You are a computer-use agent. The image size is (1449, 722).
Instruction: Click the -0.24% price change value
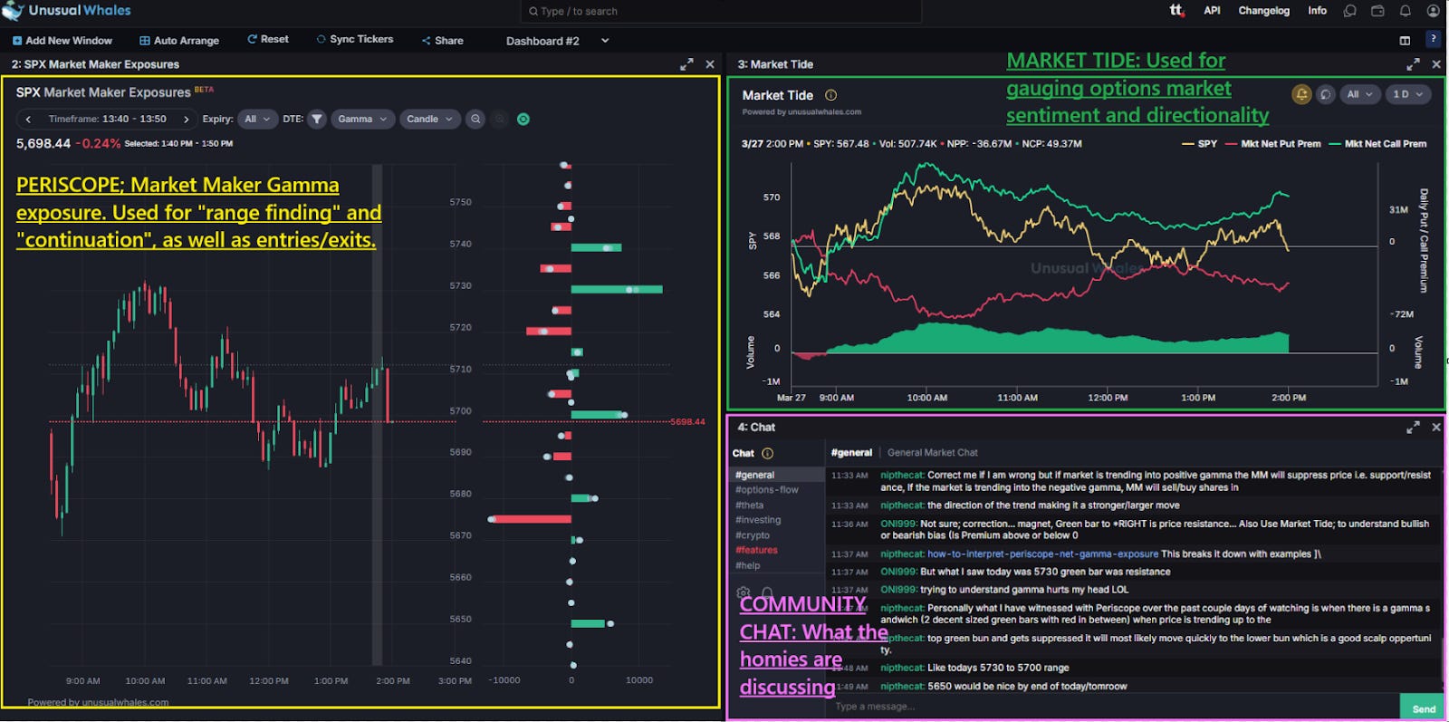[x=98, y=144]
